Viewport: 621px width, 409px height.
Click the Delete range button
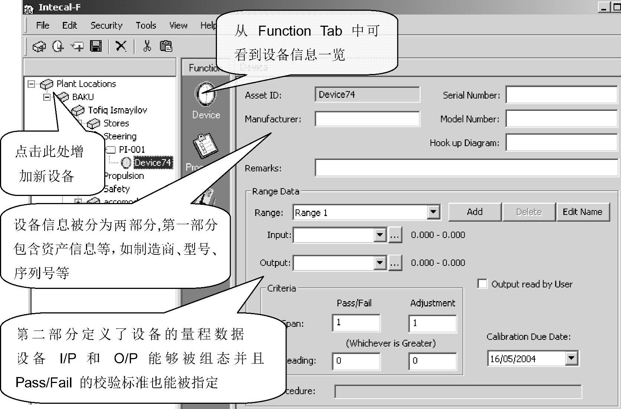[x=529, y=212]
